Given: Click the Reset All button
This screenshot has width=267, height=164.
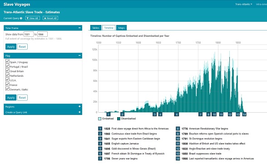Looking at the screenshot, I should [x=50, y=18].
